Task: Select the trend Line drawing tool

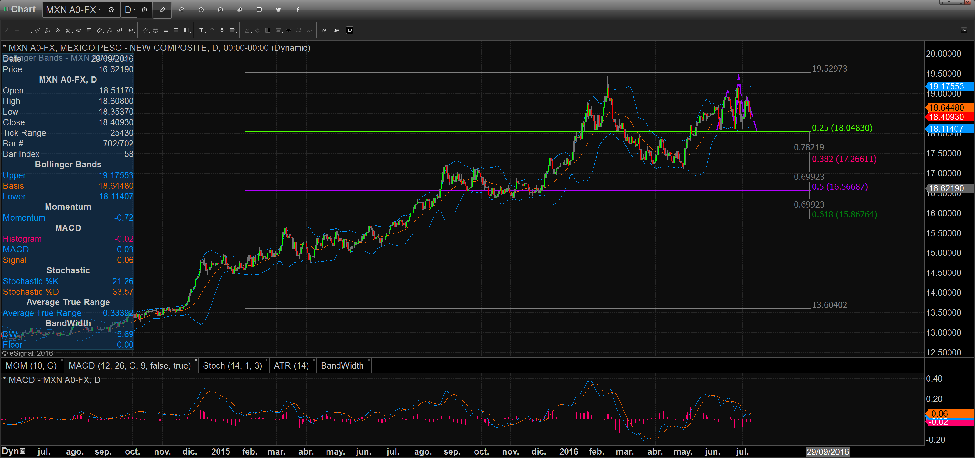Action: click(x=6, y=30)
